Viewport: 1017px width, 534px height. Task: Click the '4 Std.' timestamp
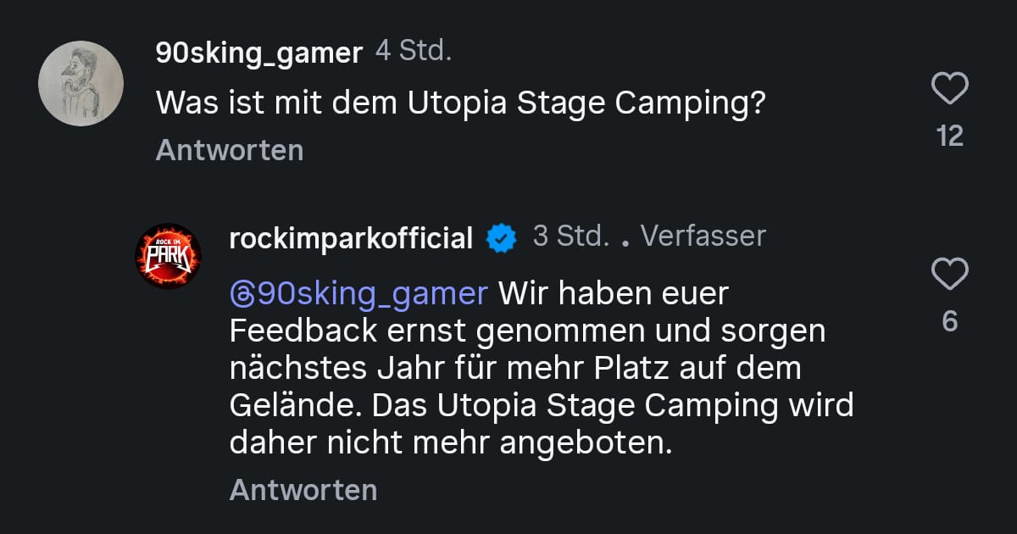(414, 51)
